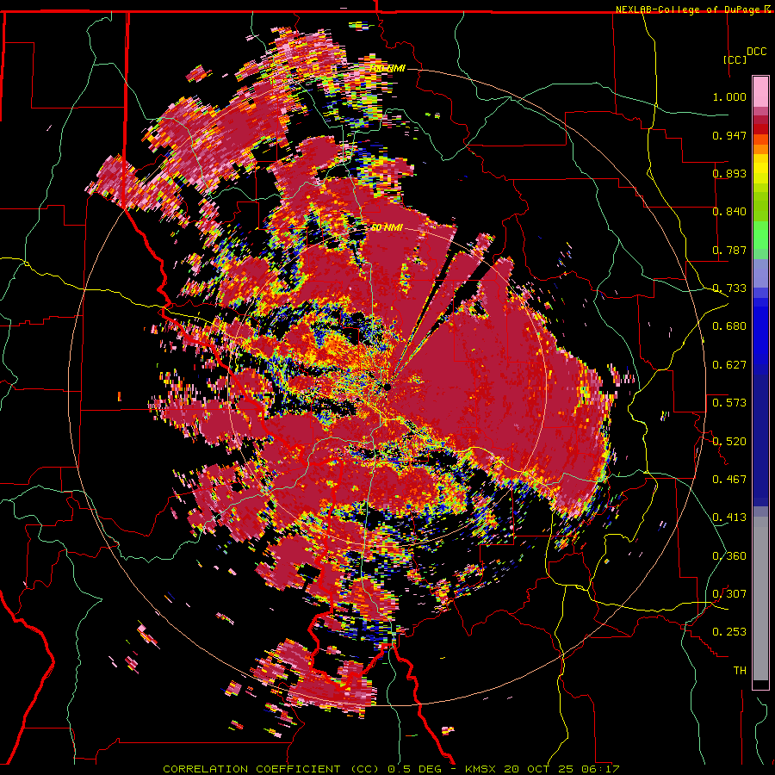Select the 0.893 legend value
The height and width of the screenshot is (775, 775).
click(729, 173)
